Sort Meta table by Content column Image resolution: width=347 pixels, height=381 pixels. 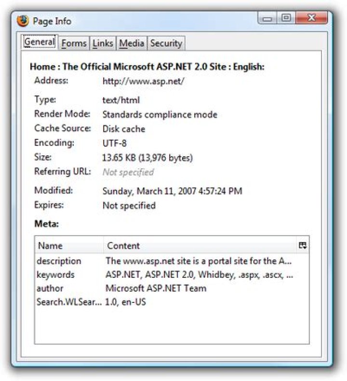pos(200,245)
